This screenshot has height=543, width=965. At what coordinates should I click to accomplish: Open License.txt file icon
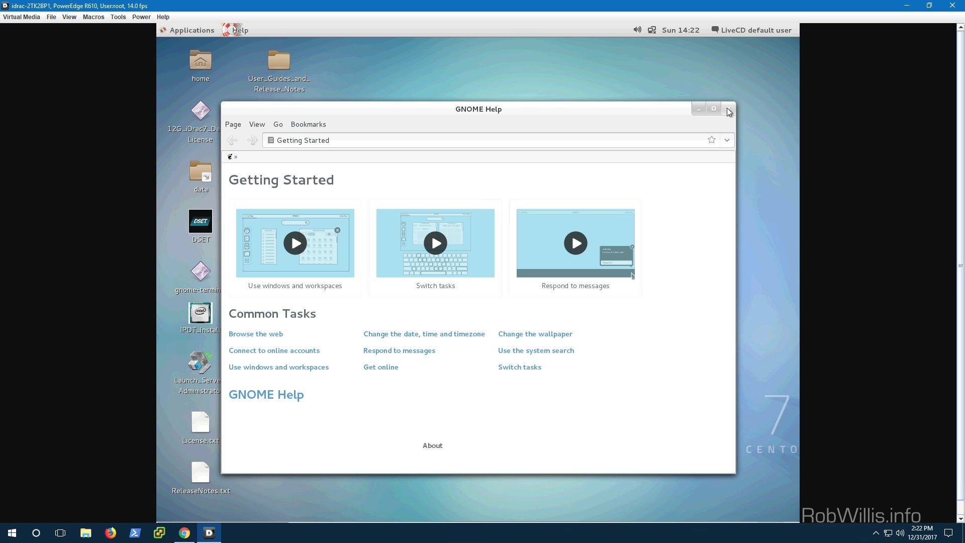(201, 422)
